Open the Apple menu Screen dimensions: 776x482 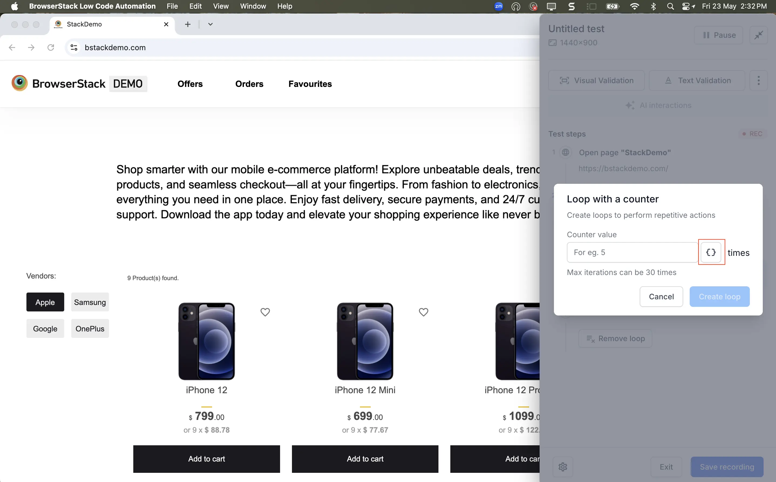click(x=14, y=6)
